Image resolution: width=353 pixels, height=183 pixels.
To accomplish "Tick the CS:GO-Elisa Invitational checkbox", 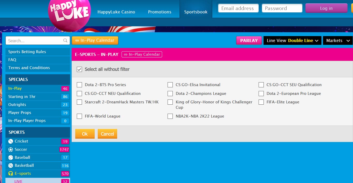I will 170,85.
